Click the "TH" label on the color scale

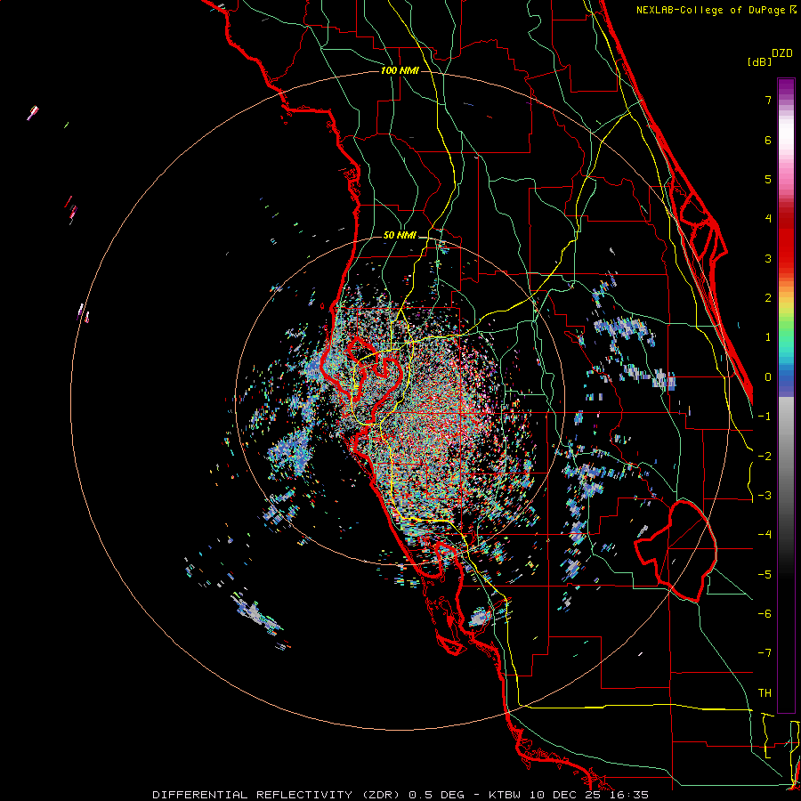(x=765, y=693)
